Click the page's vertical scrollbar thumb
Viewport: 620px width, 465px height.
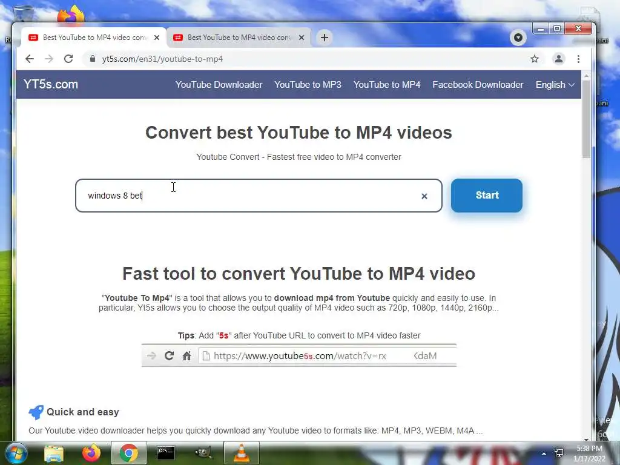(586, 119)
